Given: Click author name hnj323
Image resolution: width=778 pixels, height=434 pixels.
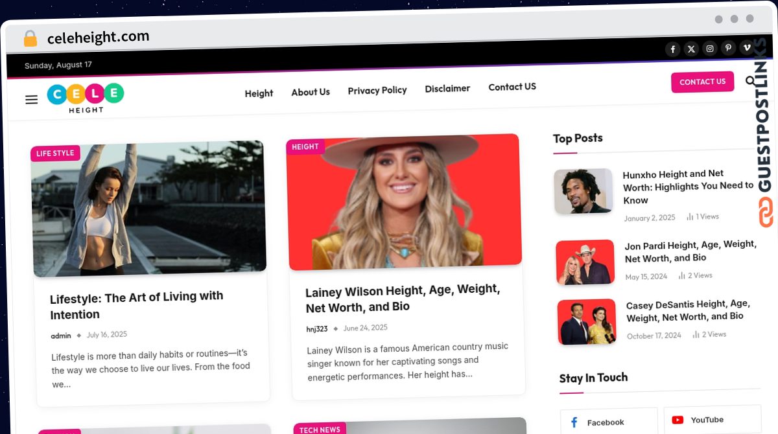Looking at the screenshot, I should coord(317,329).
